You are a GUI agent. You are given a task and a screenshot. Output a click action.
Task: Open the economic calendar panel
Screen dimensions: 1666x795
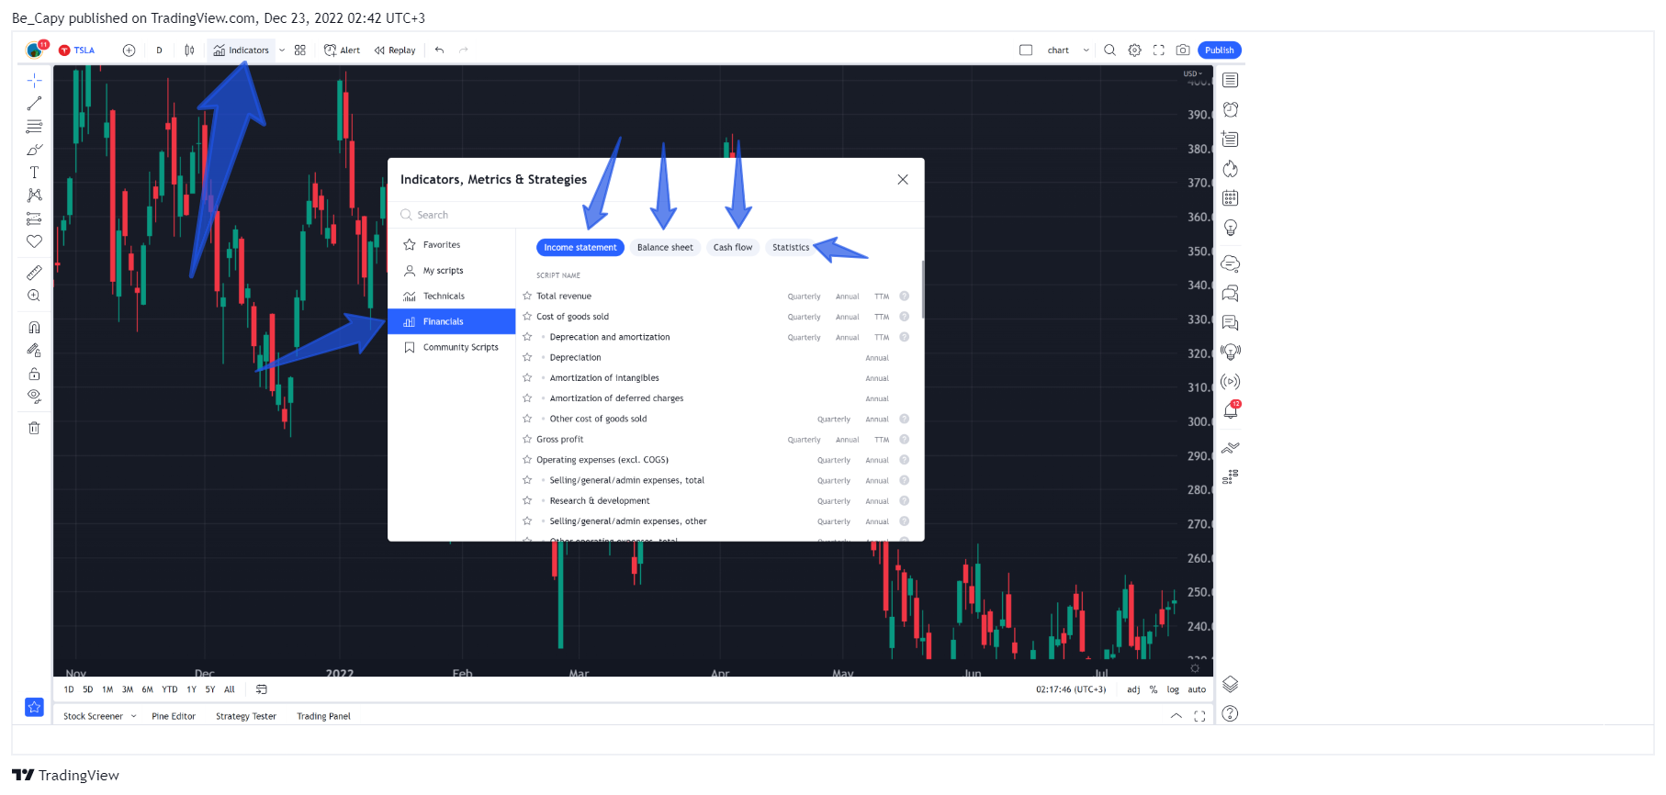click(x=1231, y=198)
